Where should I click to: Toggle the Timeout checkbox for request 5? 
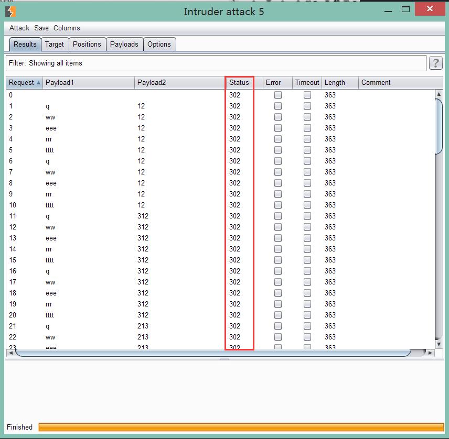pos(307,150)
